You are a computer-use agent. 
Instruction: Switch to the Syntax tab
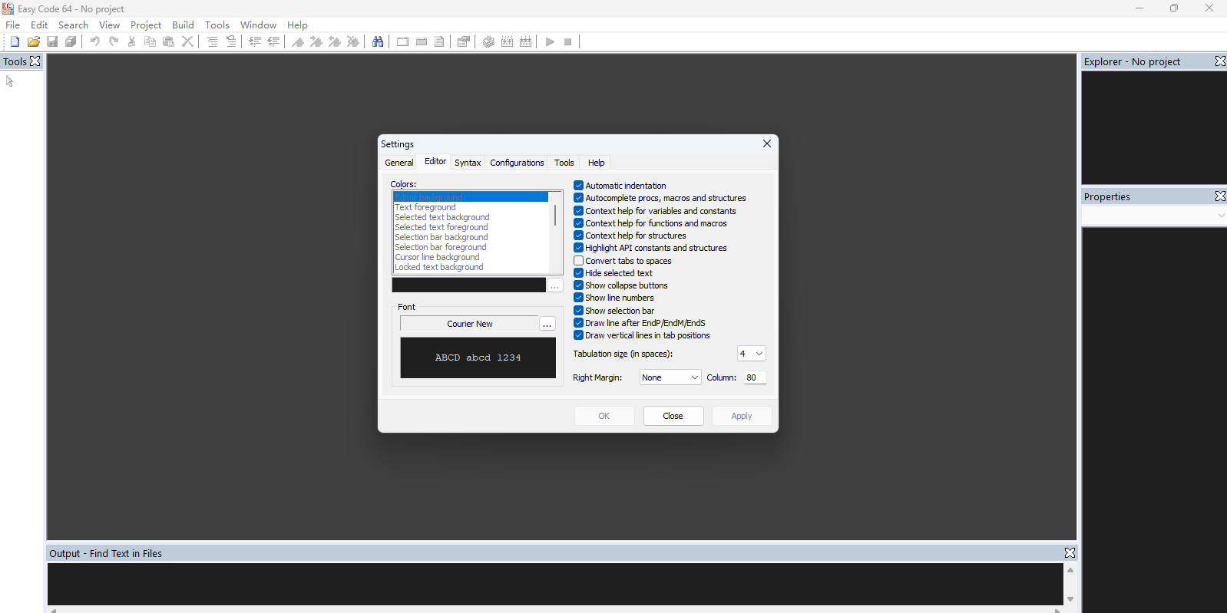point(468,163)
